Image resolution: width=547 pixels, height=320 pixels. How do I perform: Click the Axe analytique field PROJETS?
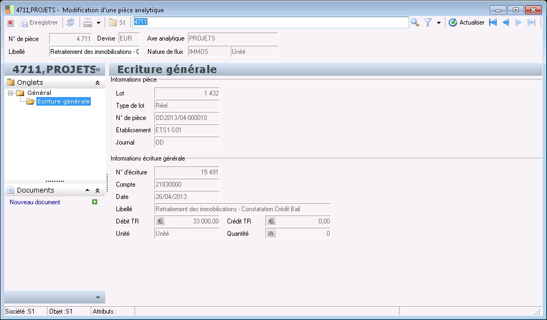pyautogui.click(x=233, y=38)
